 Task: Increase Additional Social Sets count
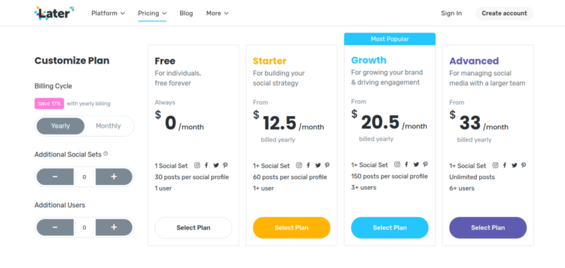pyautogui.click(x=114, y=176)
